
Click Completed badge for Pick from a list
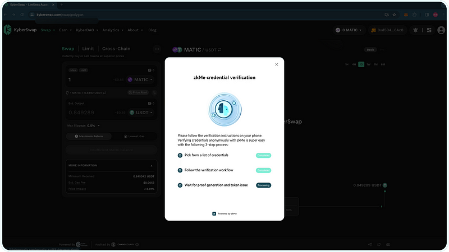pos(263,156)
